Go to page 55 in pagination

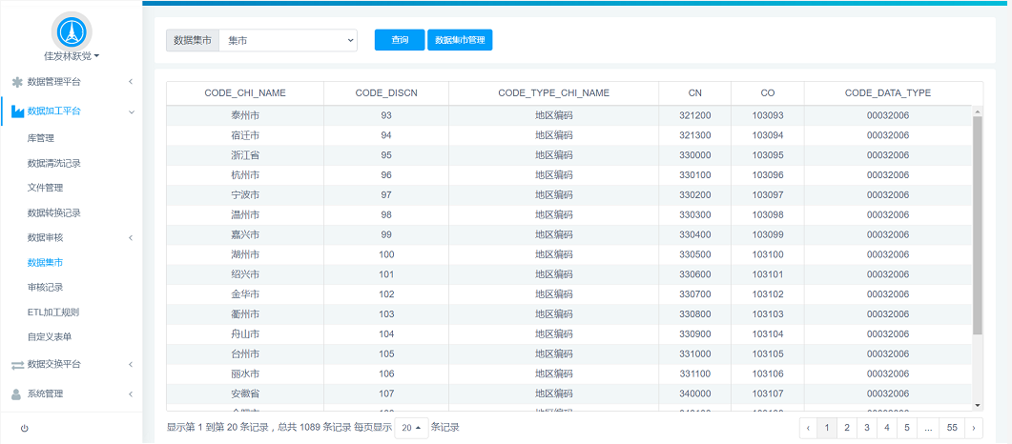[x=951, y=428]
